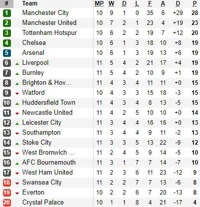
Task: Click the green position 1 badge
Action: click(x=7, y=13)
